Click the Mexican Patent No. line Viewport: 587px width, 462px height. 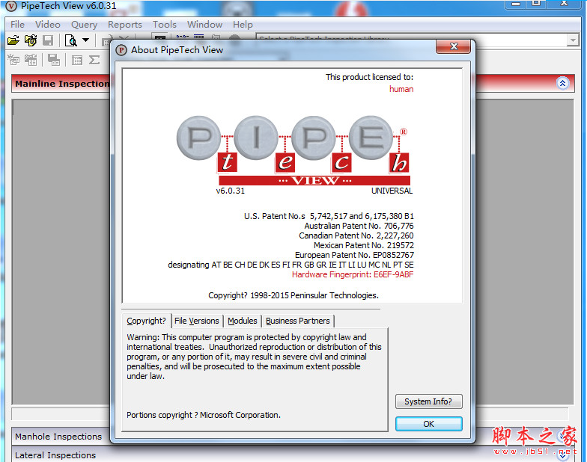364,245
